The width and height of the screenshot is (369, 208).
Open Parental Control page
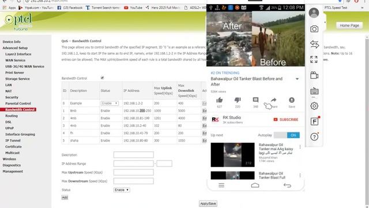click(18, 103)
